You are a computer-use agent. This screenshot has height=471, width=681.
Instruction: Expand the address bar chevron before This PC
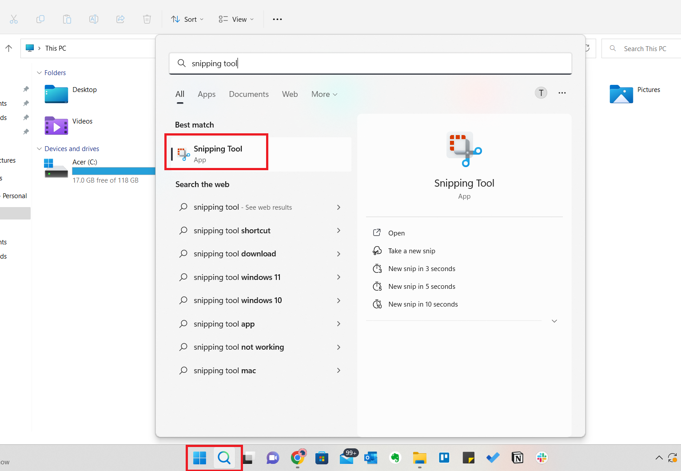(40, 48)
